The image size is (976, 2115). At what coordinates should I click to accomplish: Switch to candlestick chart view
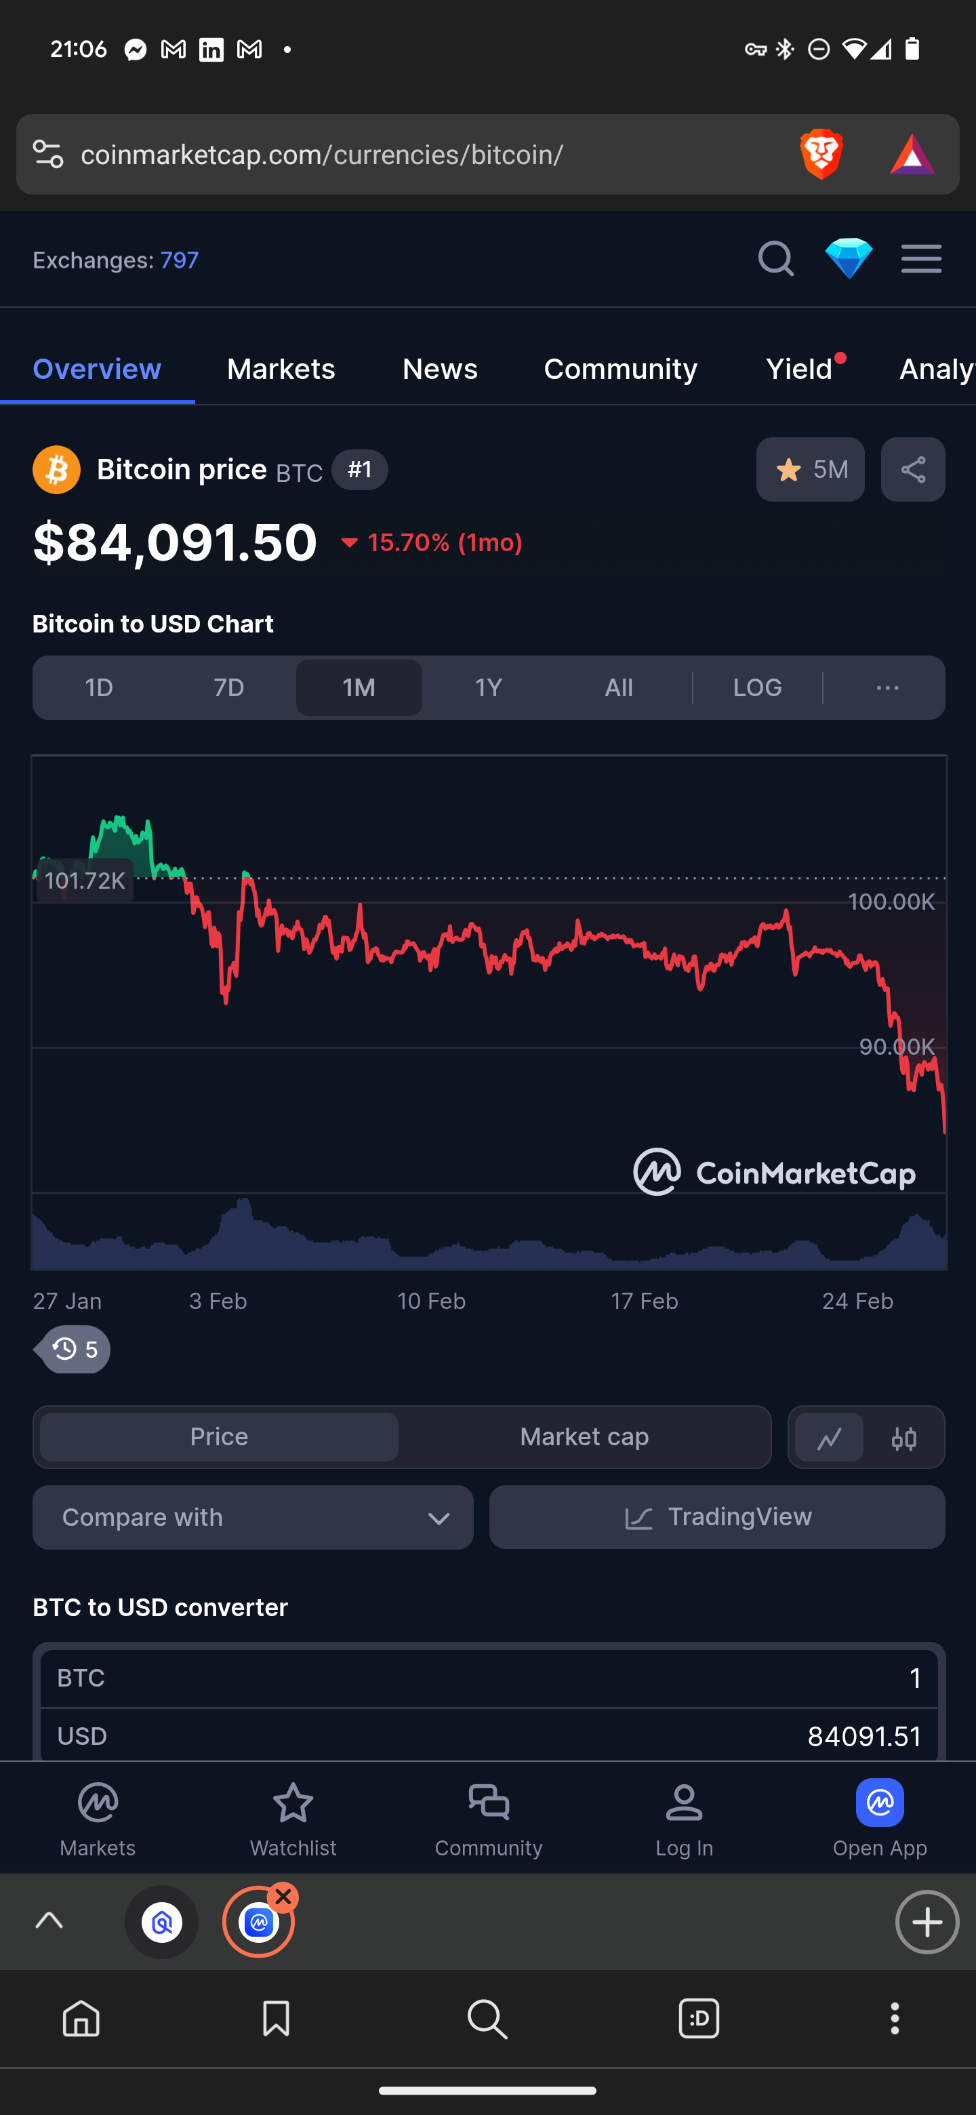tap(903, 1438)
